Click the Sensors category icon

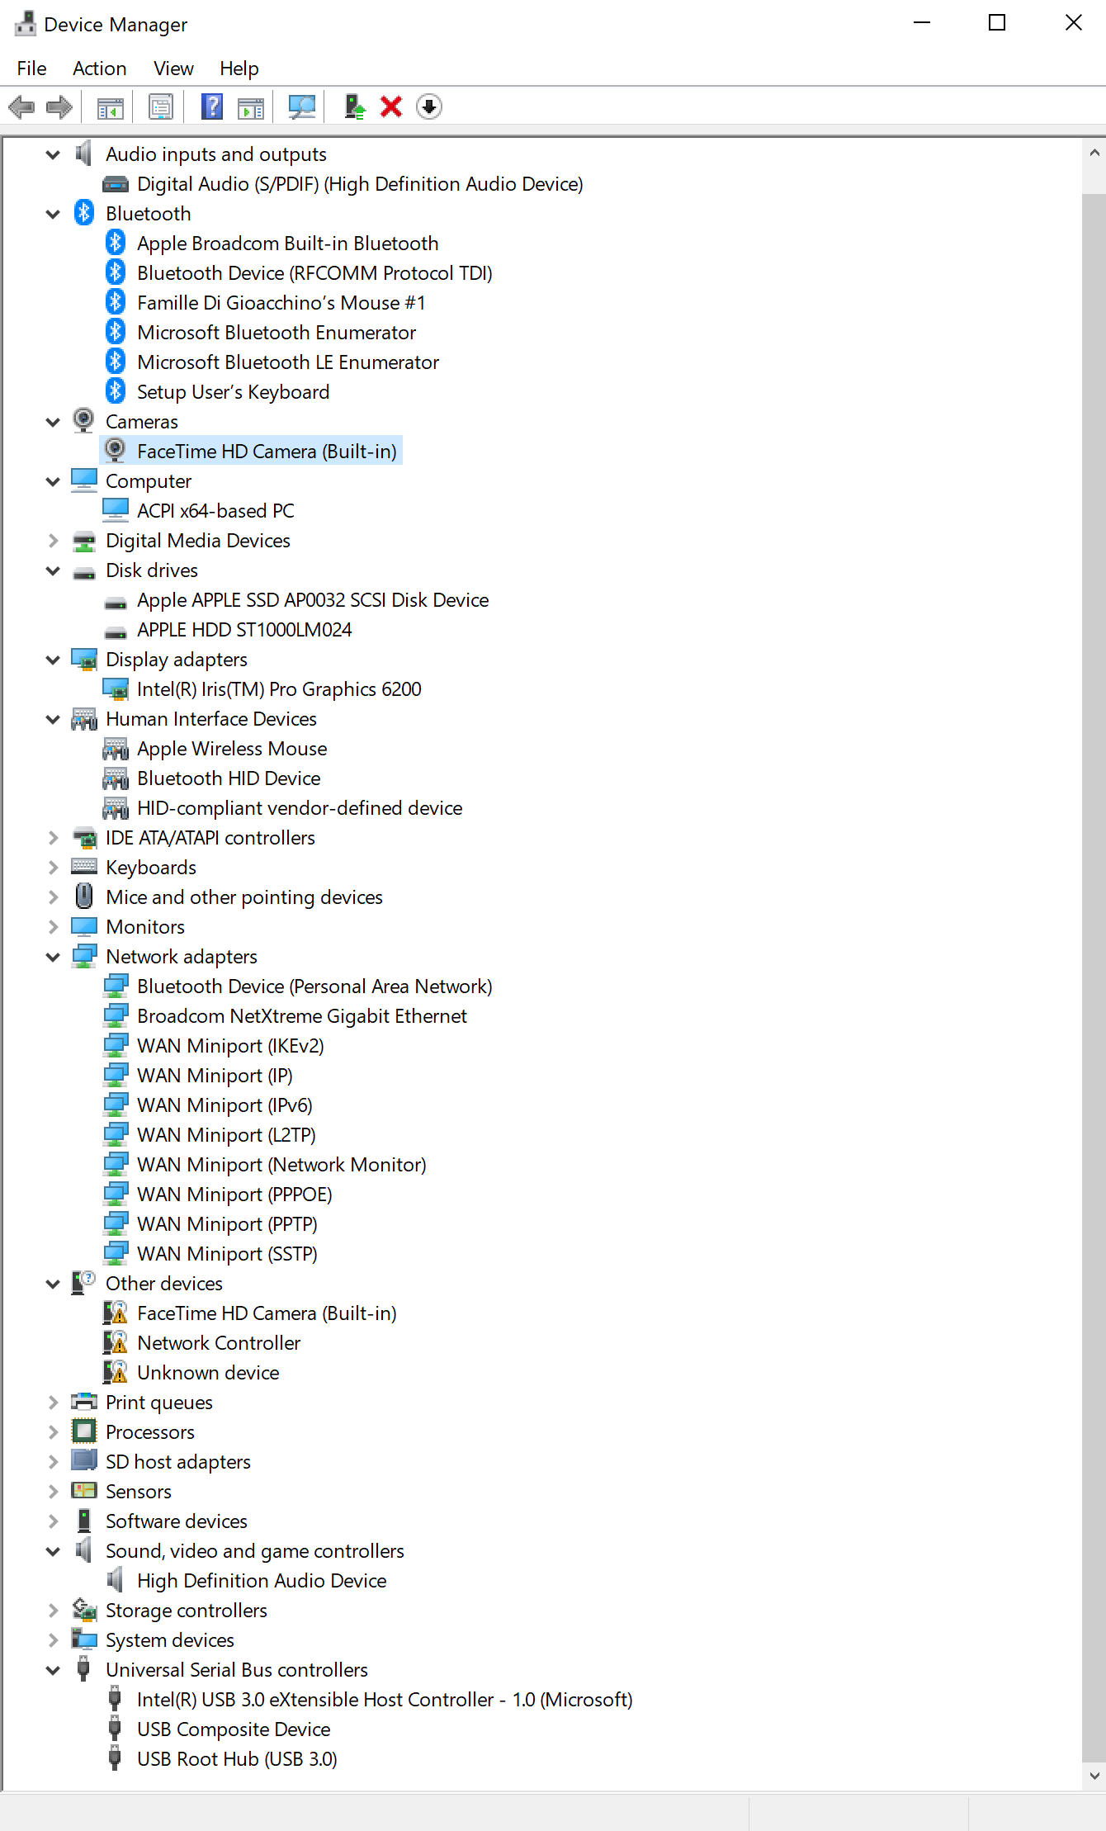[x=84, y=1491]
